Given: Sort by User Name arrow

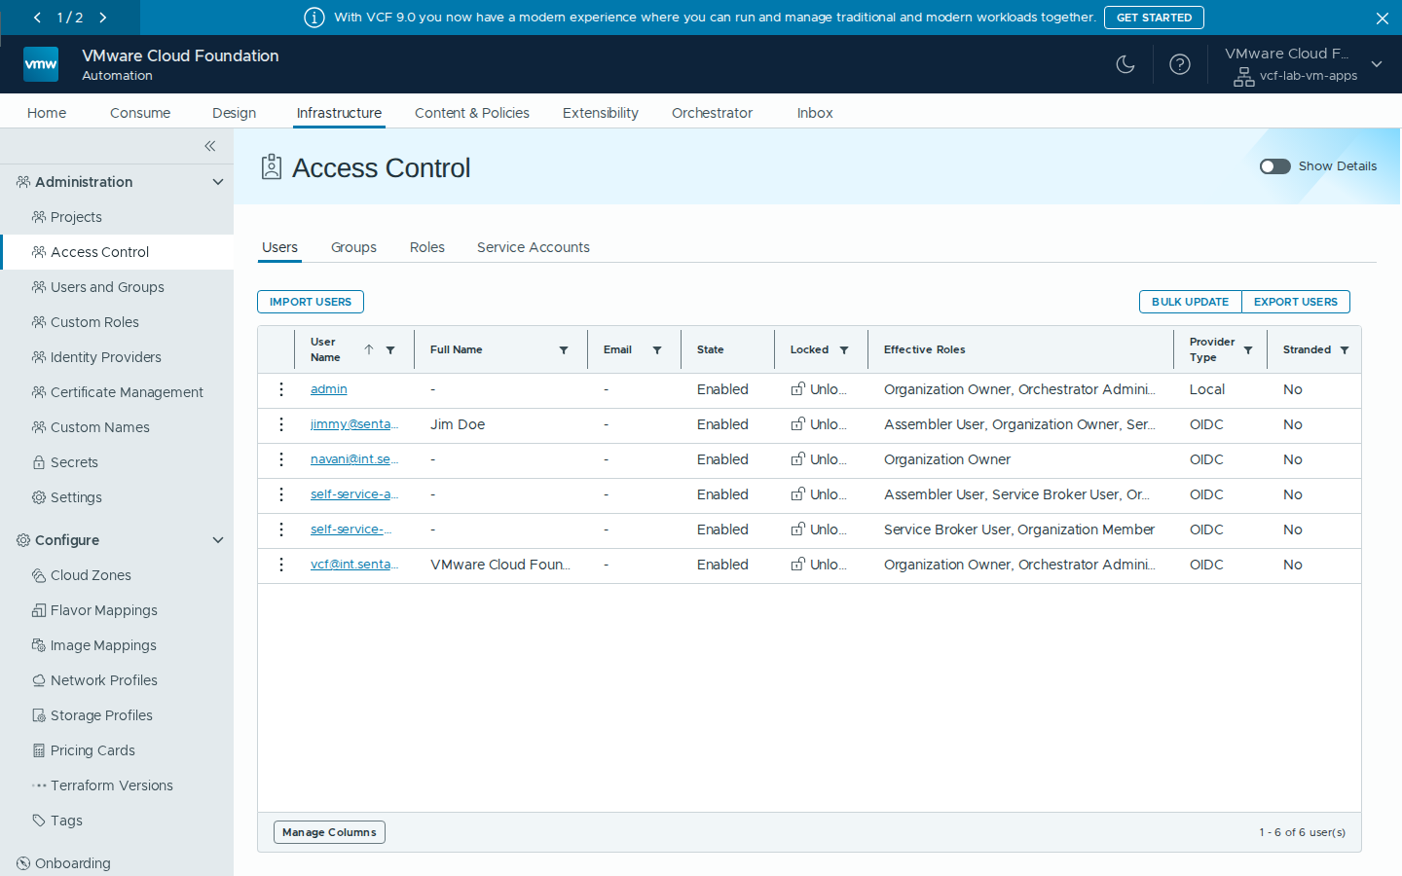Looking at the screenshot, I should [x=369, y=349].
